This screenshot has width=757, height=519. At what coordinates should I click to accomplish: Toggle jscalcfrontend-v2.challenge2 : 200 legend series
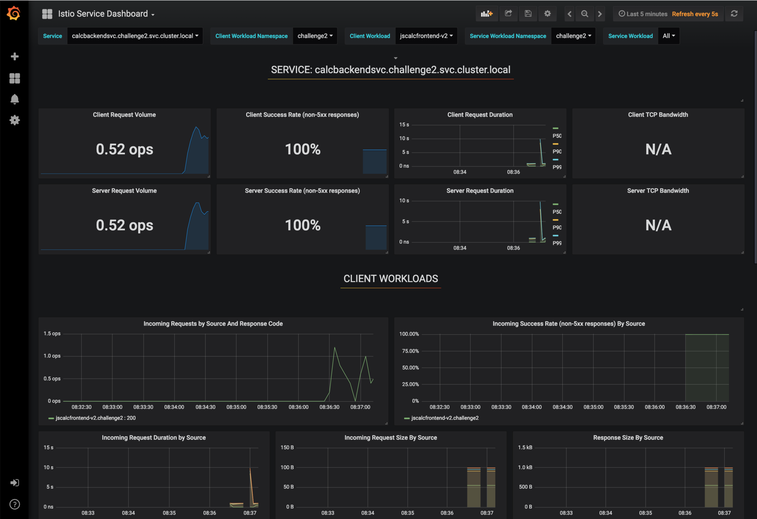coord(95,418)
